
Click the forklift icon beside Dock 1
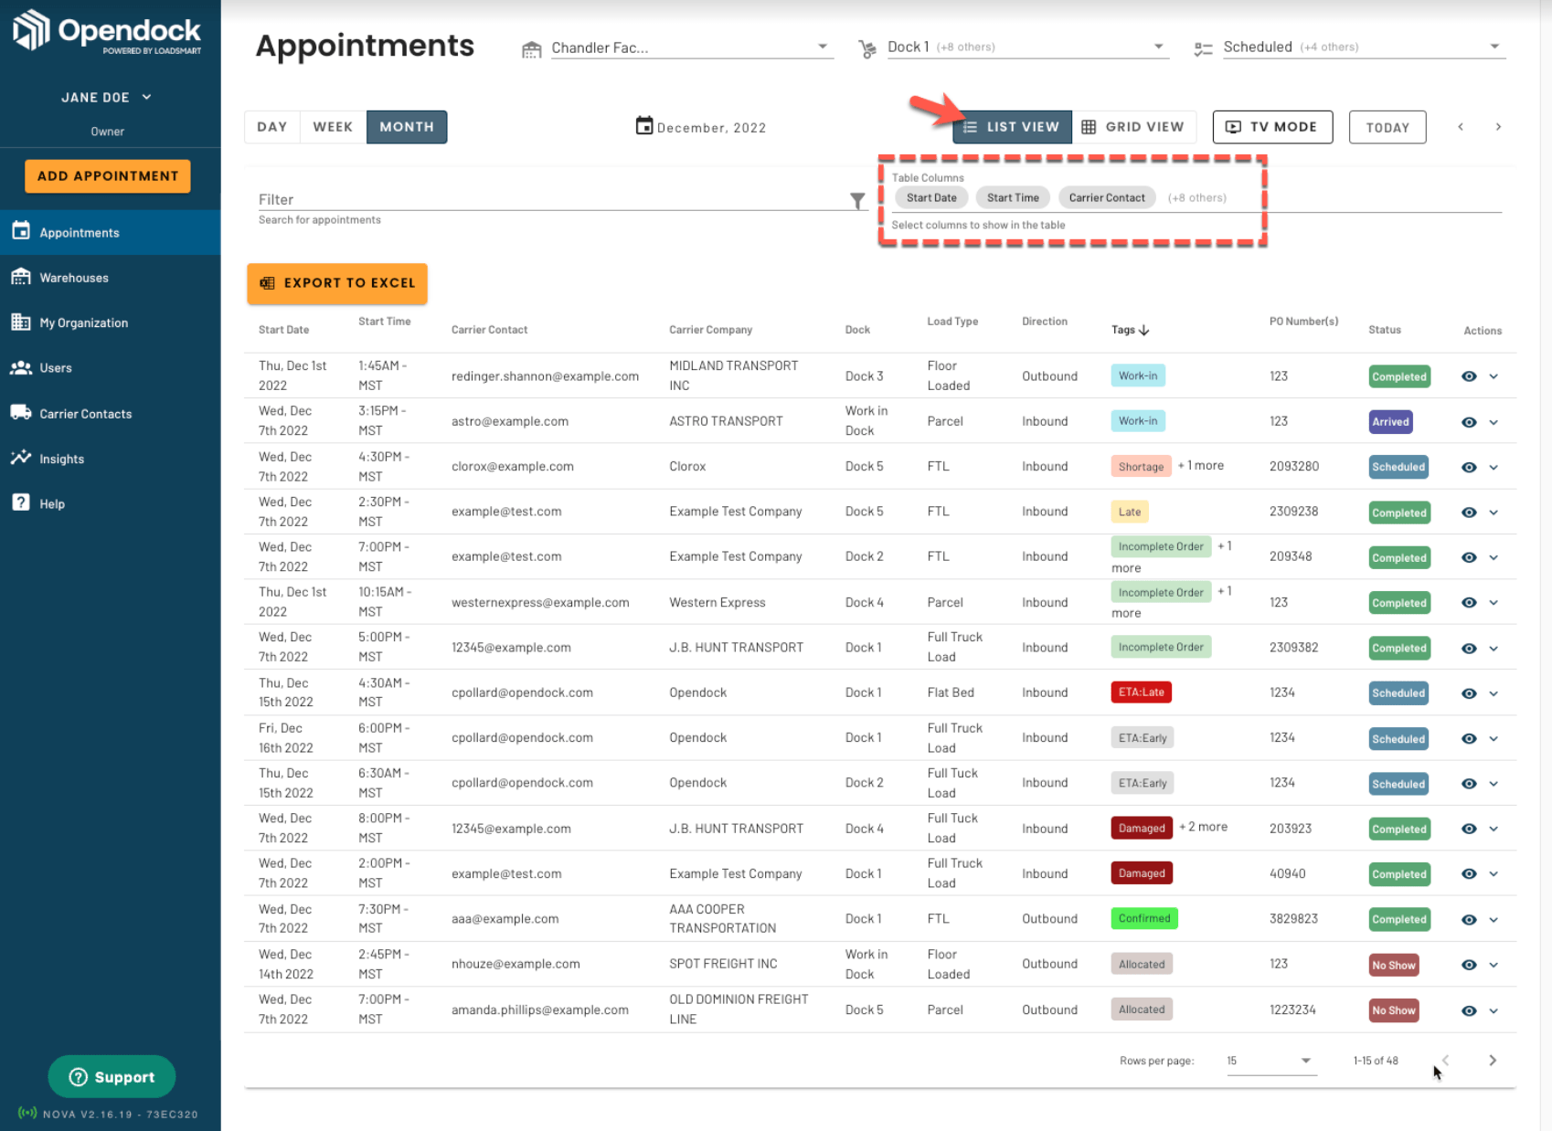[x=866, y=49]
